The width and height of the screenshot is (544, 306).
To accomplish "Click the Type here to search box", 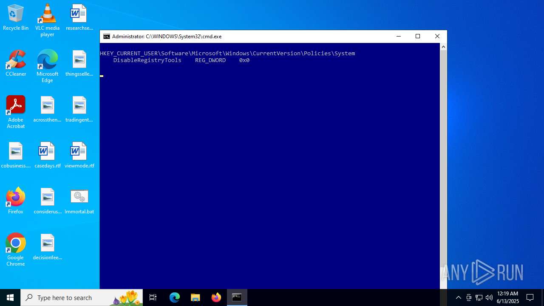I will [82, 297].
